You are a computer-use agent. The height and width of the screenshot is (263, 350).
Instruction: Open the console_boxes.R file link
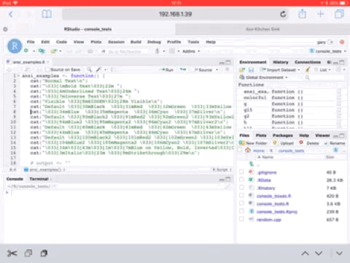[x=273, y=196]
